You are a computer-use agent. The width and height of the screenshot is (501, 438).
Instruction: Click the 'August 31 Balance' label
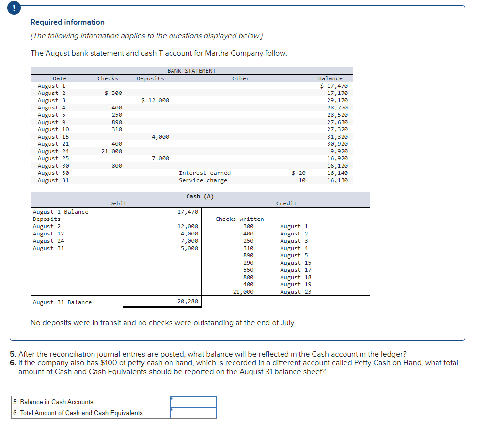62,302
